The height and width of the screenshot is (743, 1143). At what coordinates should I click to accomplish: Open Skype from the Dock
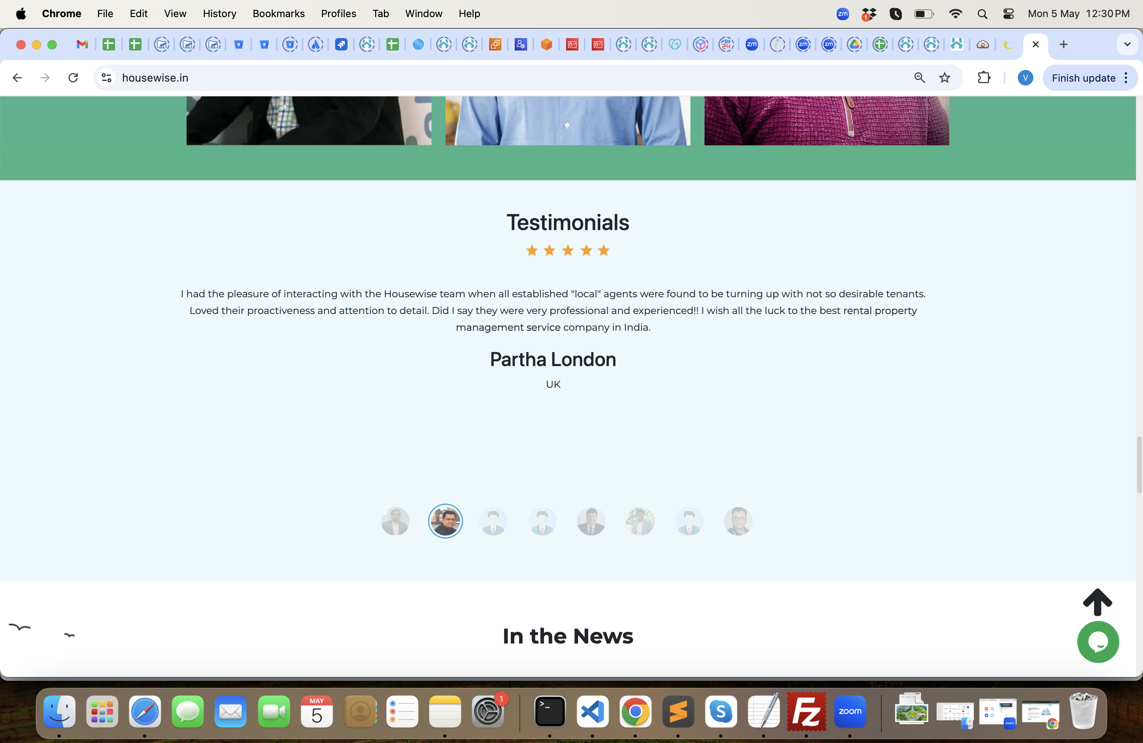(x=721, y=711)
